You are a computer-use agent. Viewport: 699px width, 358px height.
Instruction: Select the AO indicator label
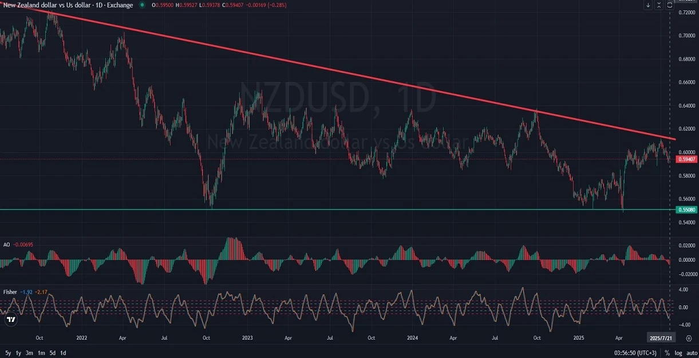(7, 245)
